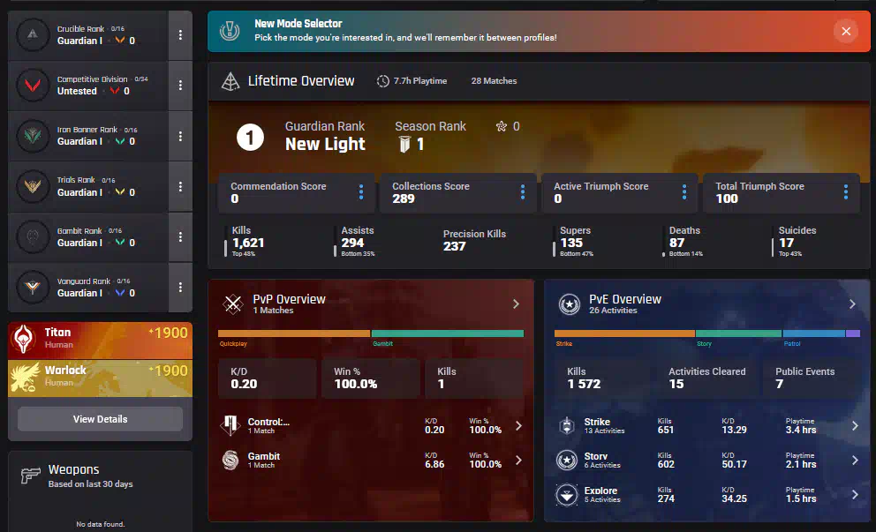Viewport: 876px width, 532px height.
Task: Open Vanguard Rank options menu
Action: [180, 288]
